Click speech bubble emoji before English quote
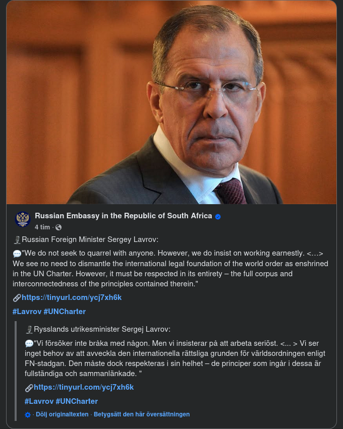 (x=17, y=253)
